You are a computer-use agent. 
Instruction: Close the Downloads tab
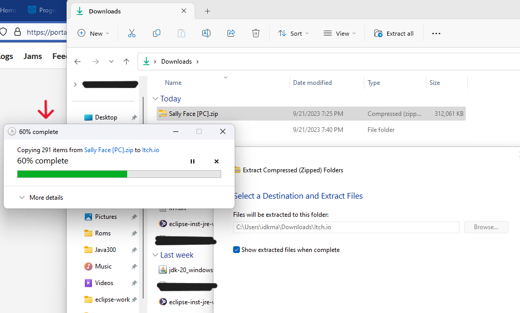pos(183,11)
